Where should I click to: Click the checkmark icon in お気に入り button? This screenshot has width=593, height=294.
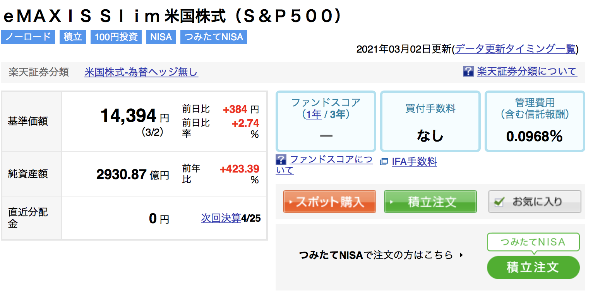500,202
